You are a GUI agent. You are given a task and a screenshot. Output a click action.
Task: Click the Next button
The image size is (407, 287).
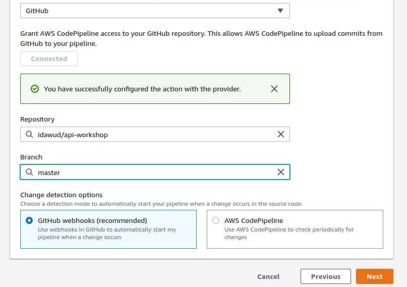pos(375,276)
